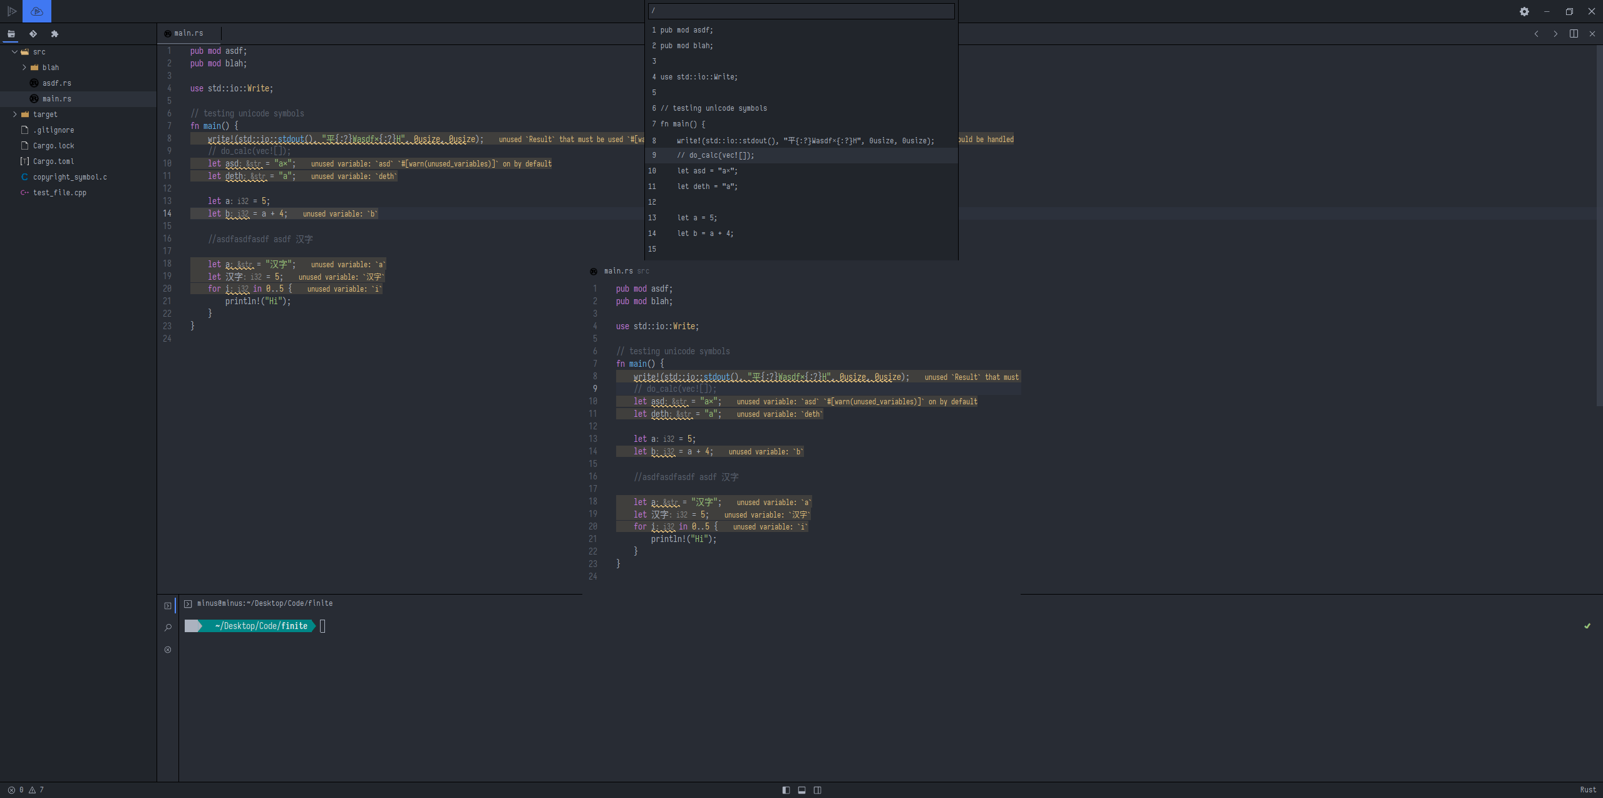Expand the target folder
The image size is (1603, 798).
(14, 115)
